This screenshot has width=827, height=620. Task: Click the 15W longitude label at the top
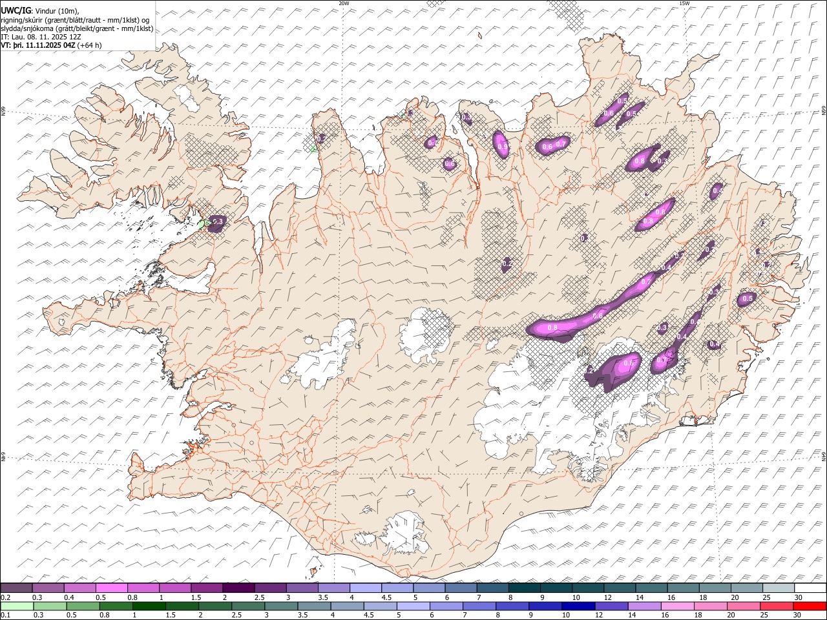[x=684, y=3]
